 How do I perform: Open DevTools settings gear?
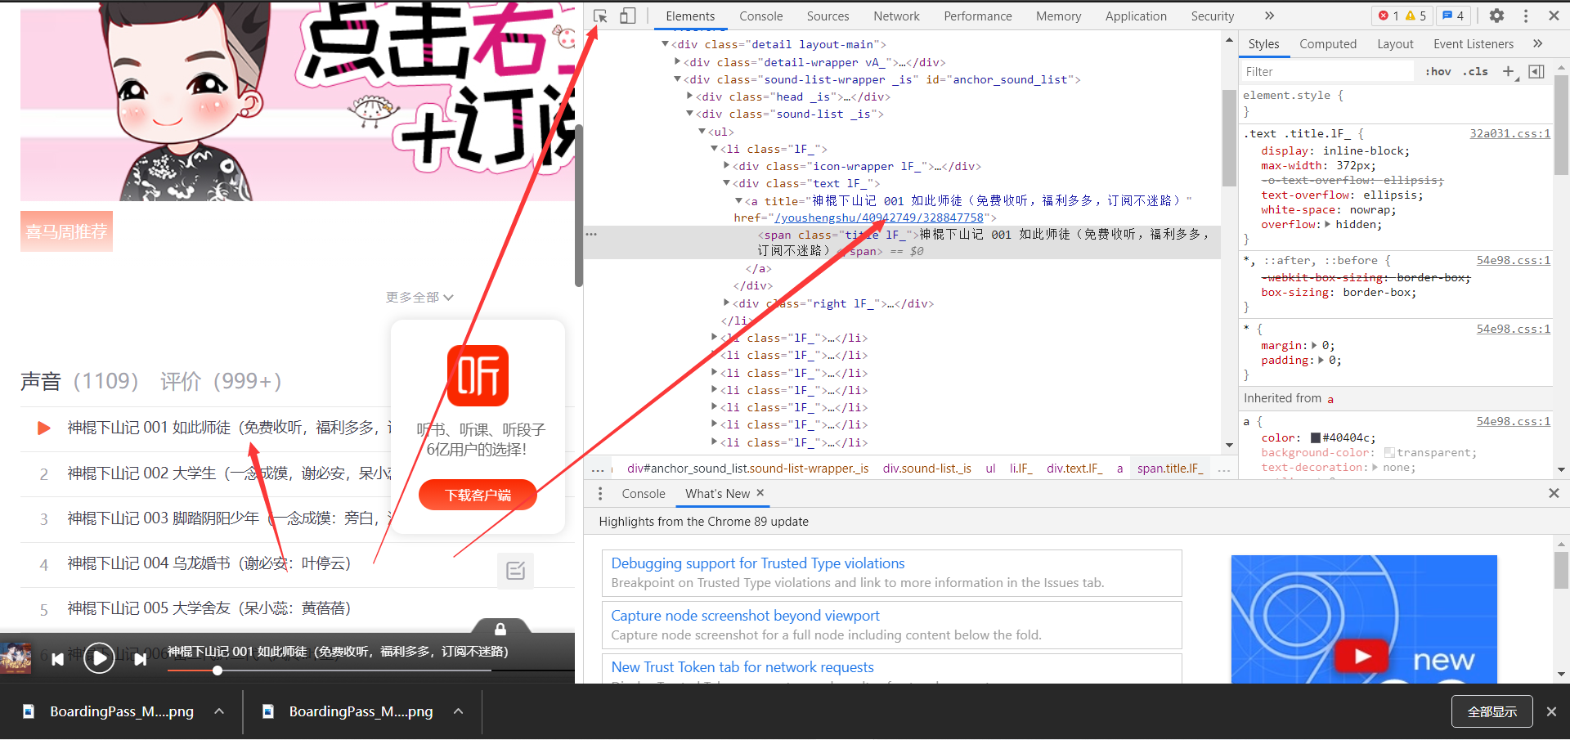pyautogui.click(x=1496, y=16)
